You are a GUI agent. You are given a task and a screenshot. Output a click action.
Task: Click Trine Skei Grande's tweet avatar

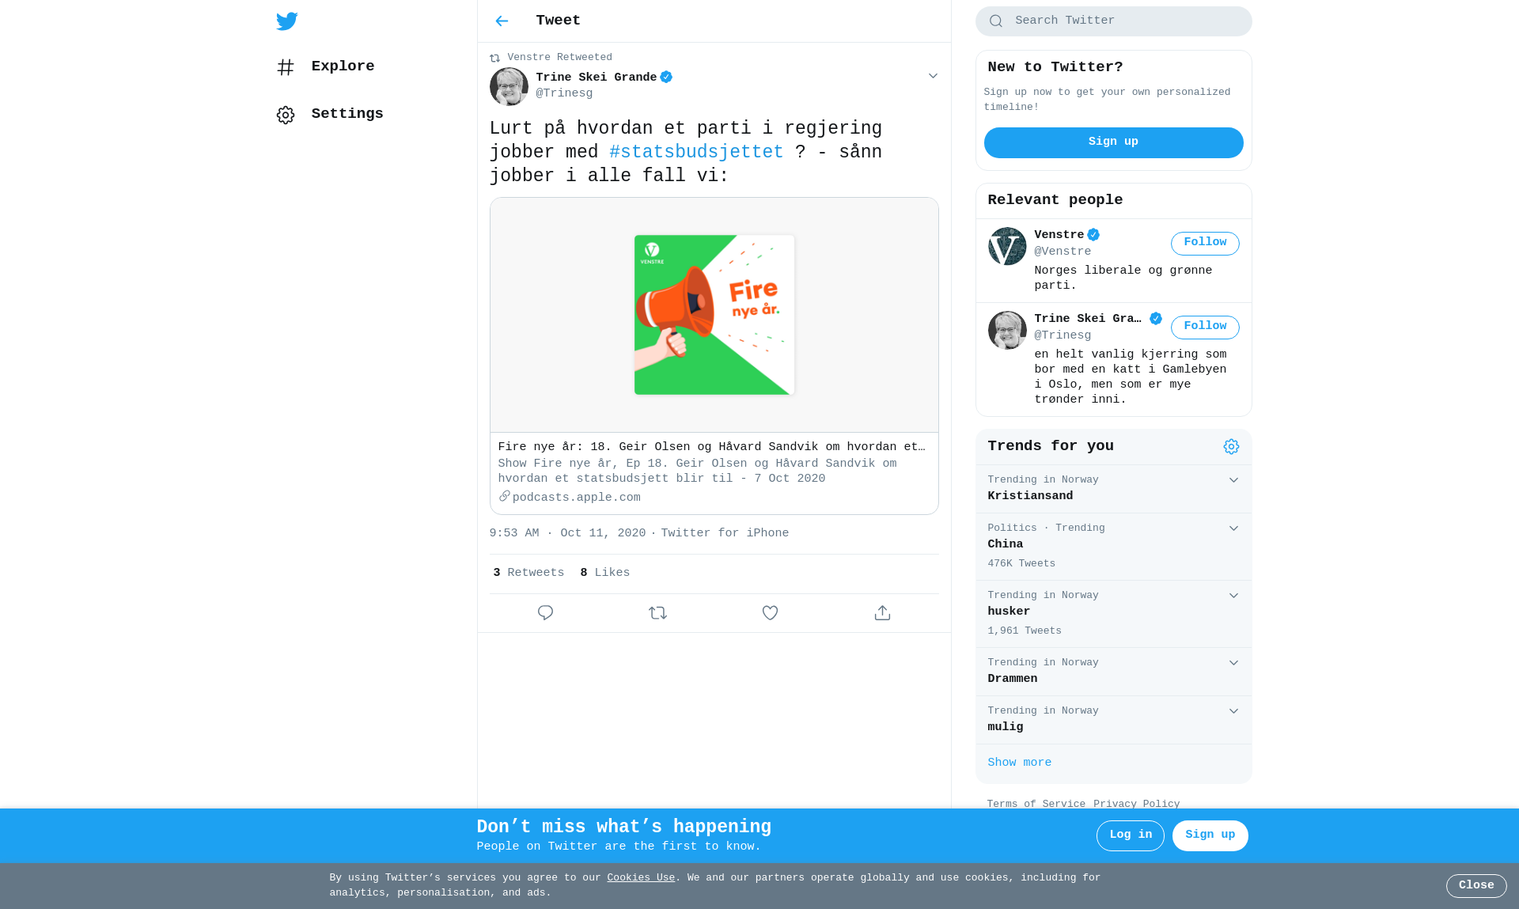click(509, 86)
